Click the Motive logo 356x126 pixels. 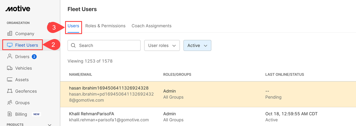click(18, 9)
